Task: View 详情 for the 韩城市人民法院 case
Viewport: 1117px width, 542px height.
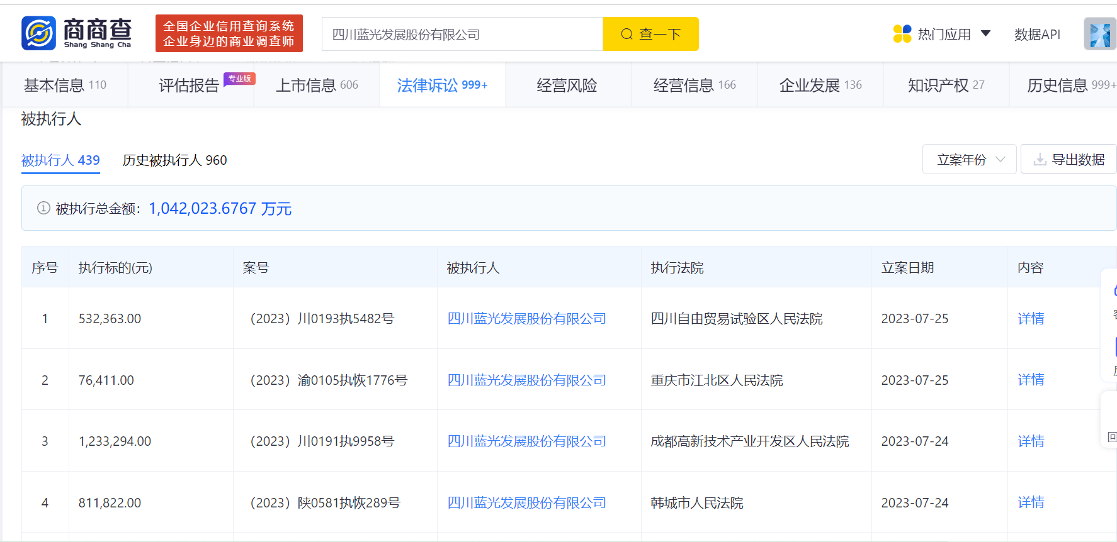Action: coord(1030,502)
